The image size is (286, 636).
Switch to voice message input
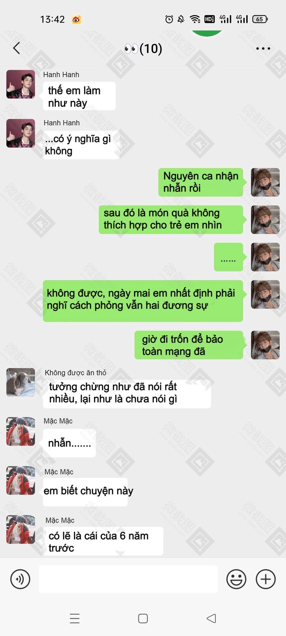(x=20, y=579)
